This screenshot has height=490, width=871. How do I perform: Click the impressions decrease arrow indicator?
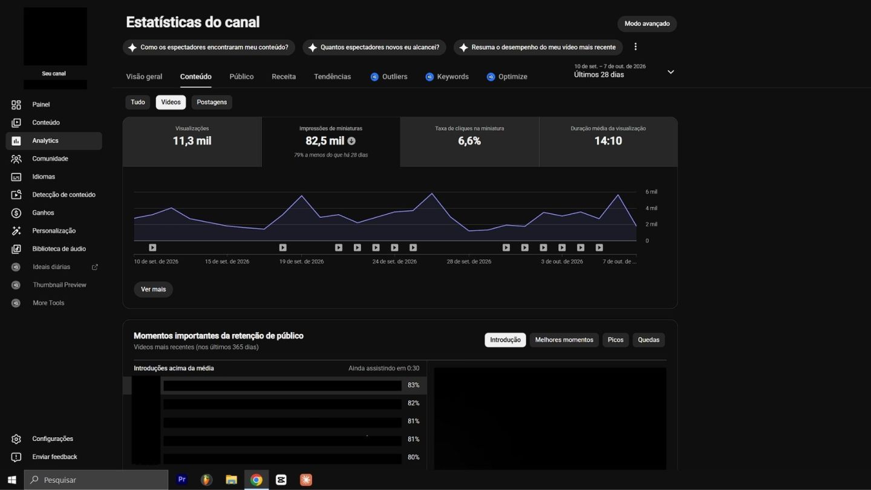[x=351, y=141]
